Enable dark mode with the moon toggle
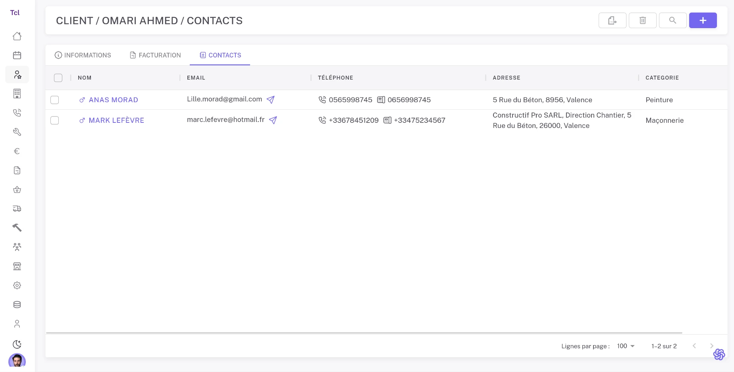 (x=17, y=344)
